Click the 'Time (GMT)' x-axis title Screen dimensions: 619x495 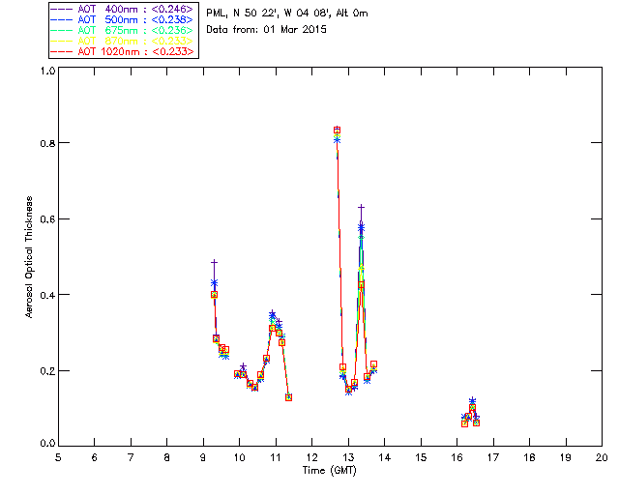(x=328, y=469)
